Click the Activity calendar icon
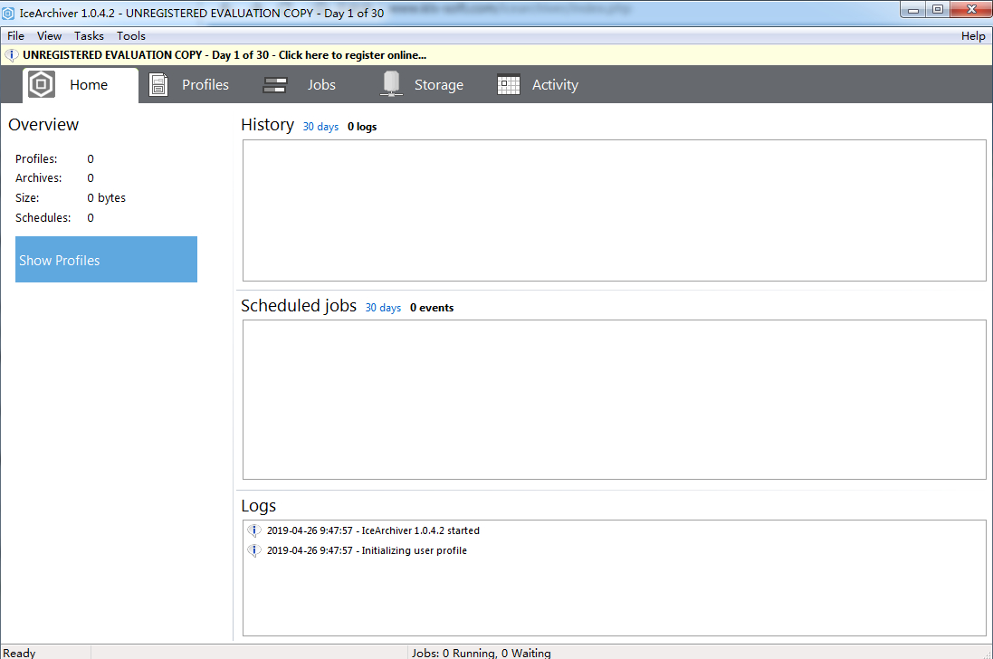993x659 pixels. 509,85
